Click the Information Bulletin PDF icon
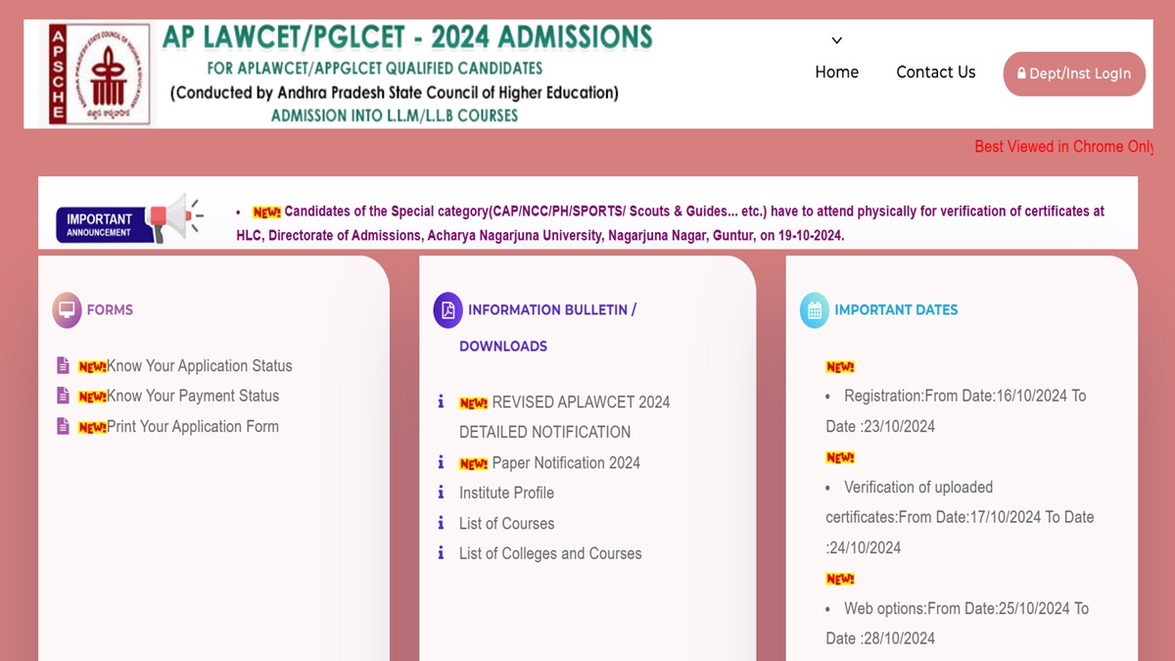The height and width of the screenshot is (661, 1175). pos(447,309)
